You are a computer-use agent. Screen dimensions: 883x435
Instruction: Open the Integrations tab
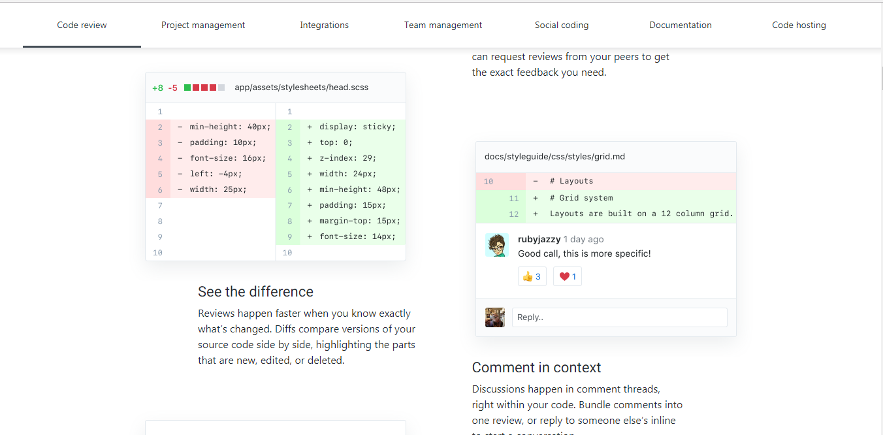pyautogui.click(x=324, y=25)
